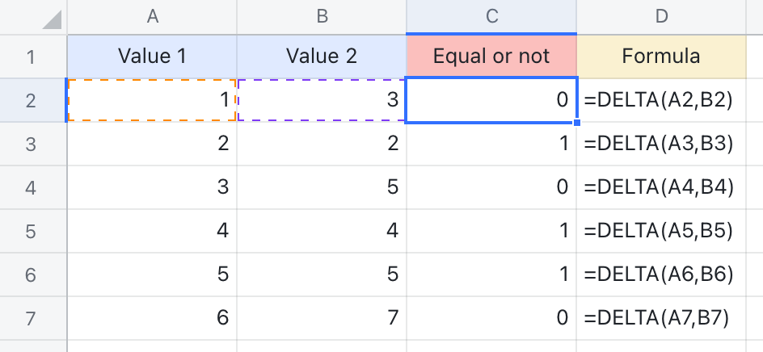Viewport: 763px width, 352px height.
Task: Select the =DELTA(A6,B6) formula cell
Action: pos(661,274)
